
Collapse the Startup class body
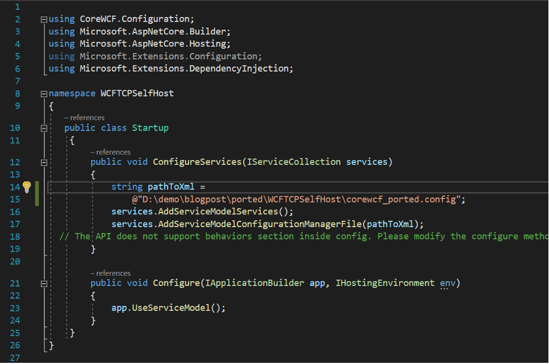tap(43, 128)
